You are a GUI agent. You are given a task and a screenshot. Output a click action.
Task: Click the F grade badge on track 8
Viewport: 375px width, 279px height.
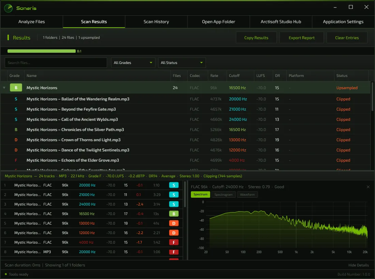click(174, 252)
